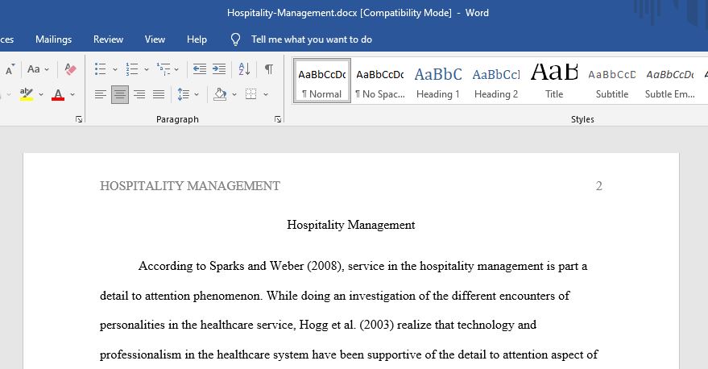
Task: Click the page number 2 in header
Action: [598, 185]
